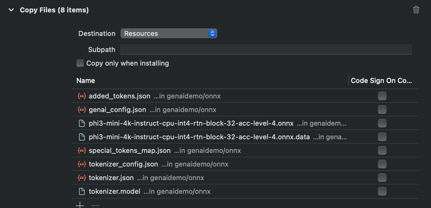Screen dimensions: 431x208
Task: Click the trash icon to delete build phase
Action: [416, 10]
